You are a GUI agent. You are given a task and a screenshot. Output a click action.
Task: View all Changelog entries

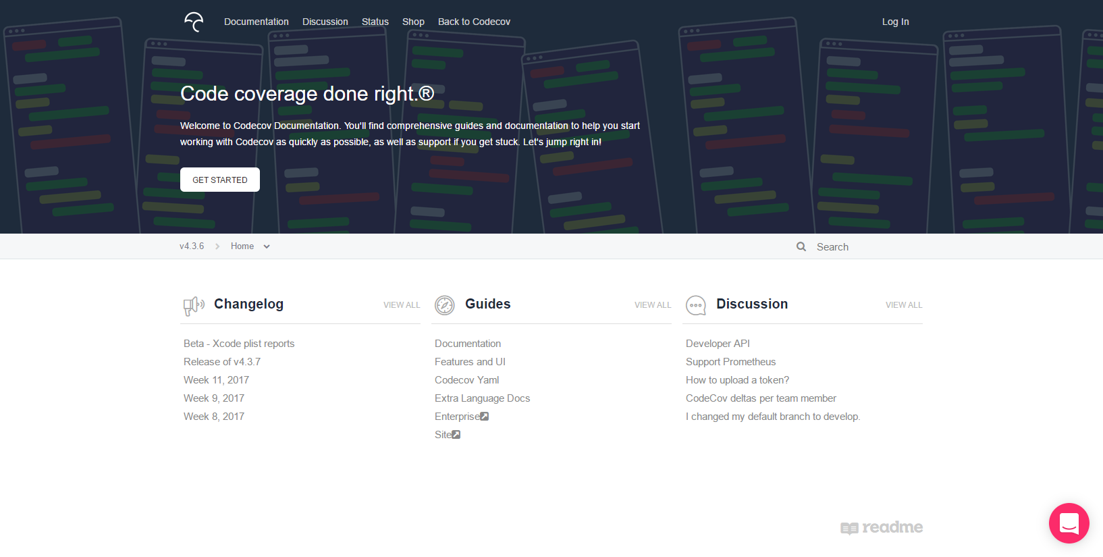(x=402, y=305)
